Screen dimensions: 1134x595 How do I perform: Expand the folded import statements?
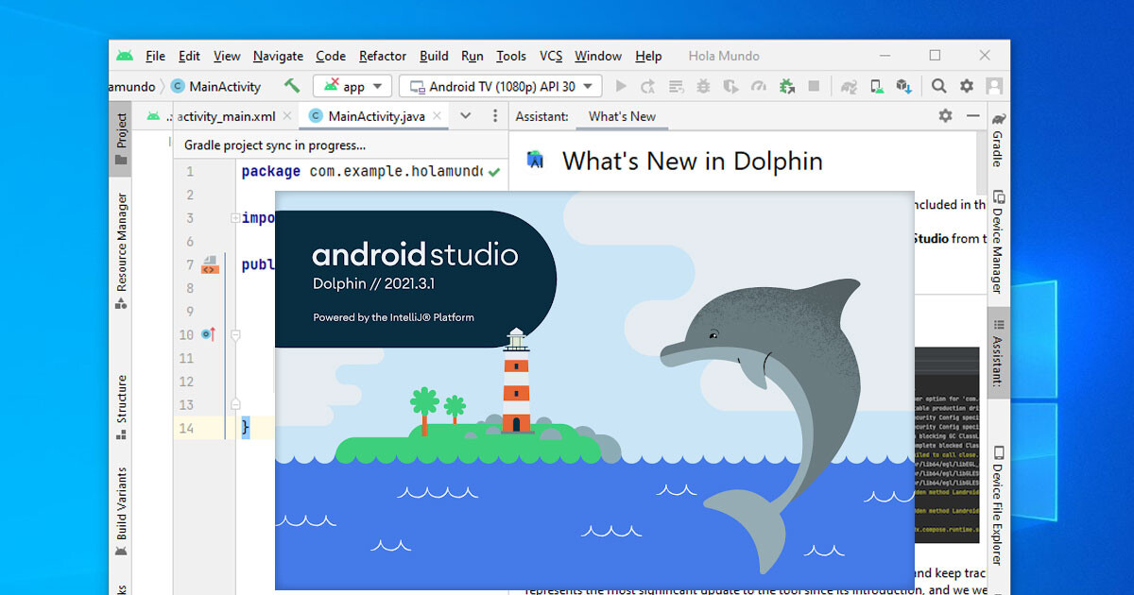click(235, 218)
